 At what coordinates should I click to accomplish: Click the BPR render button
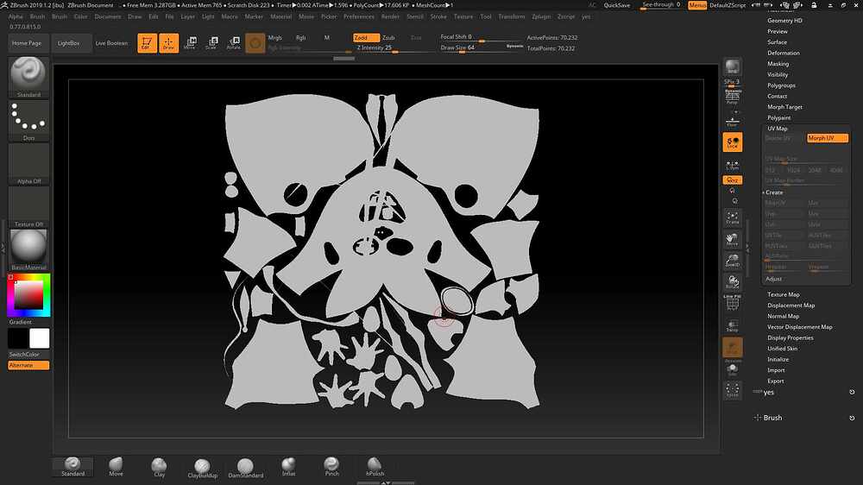click(x=732, y=67)
